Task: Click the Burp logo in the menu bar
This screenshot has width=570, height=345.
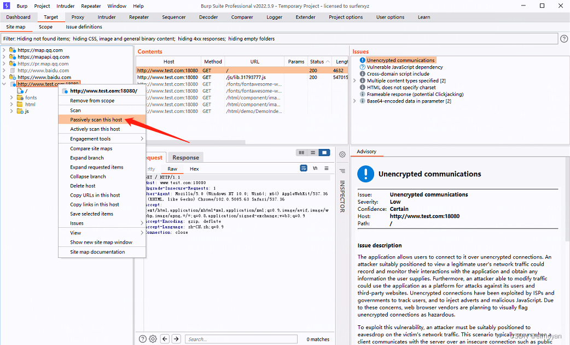Action: 5,6
